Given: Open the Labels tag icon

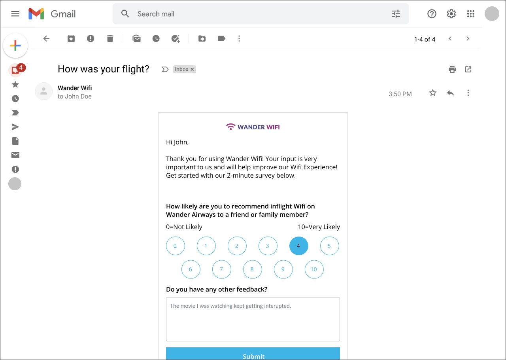Looking at the screenshot, I should (221, 38).
